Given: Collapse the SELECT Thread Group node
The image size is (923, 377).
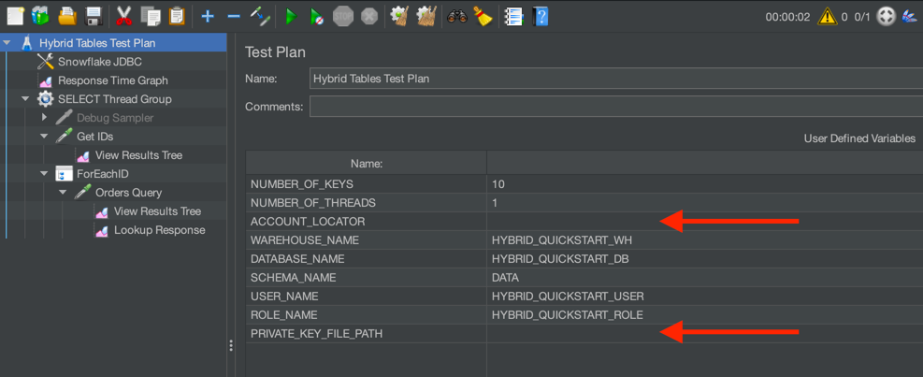Looking at the screenshot, I should 25,99.
